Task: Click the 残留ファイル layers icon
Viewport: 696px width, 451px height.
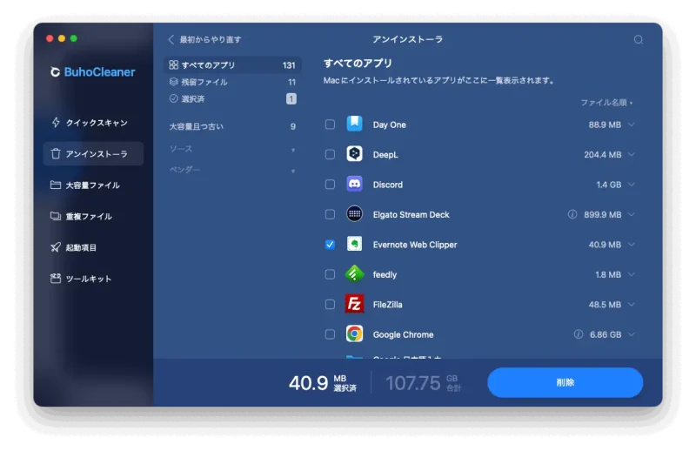Action: pos(173,82)
